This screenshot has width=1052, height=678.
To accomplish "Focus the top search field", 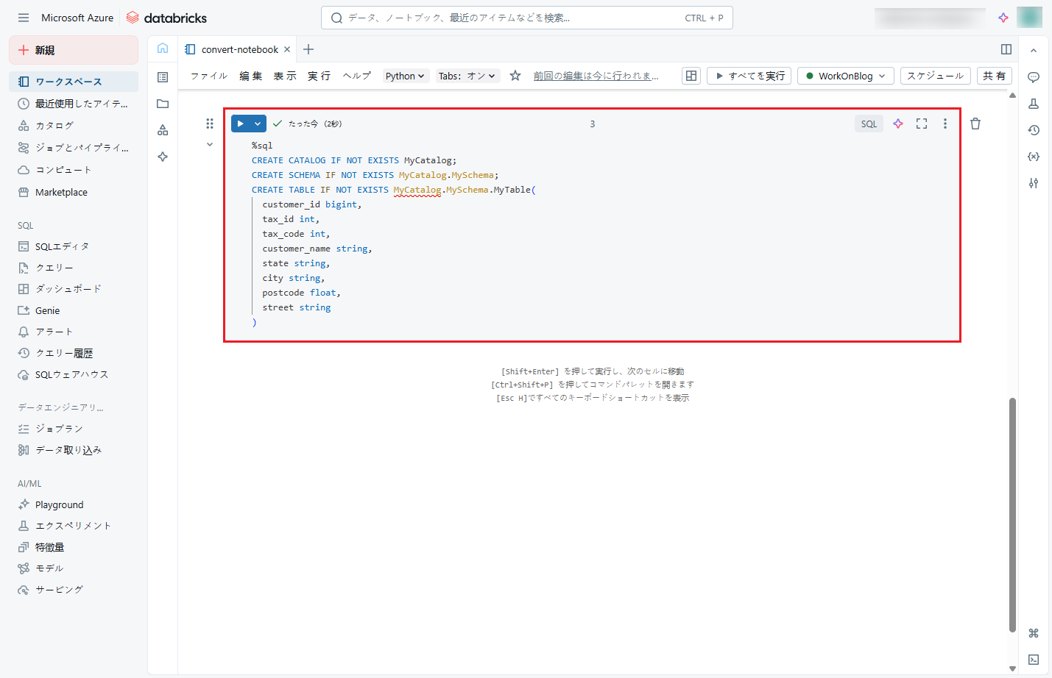I will (527, 18).
